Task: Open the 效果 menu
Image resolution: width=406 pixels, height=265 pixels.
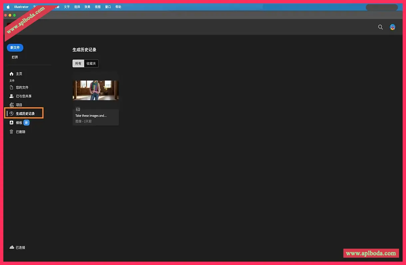Action: click(x=87, y=7)
